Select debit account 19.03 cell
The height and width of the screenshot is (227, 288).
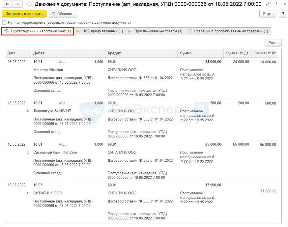pos(38,185)
